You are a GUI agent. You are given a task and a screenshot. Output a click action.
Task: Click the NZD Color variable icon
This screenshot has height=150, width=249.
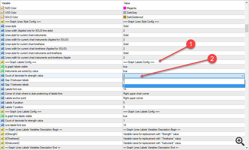point(2,8)
